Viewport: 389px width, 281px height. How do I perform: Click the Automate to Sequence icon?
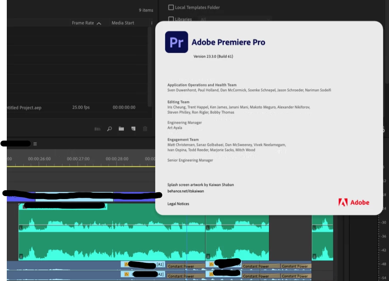click(x=98, y=129)
